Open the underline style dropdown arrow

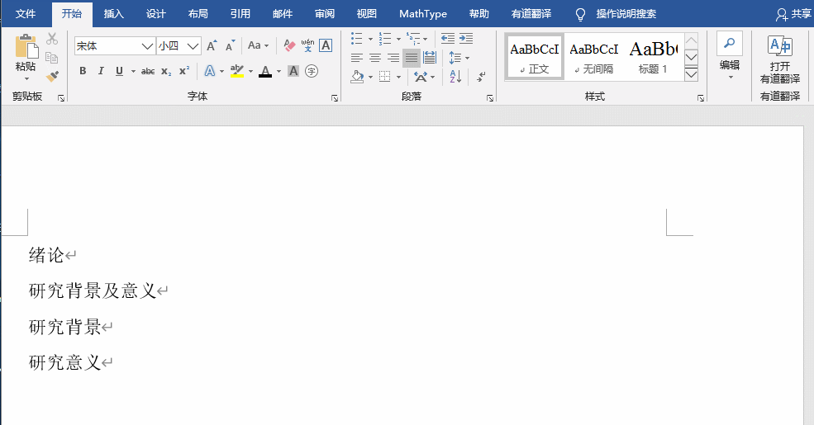133,72
